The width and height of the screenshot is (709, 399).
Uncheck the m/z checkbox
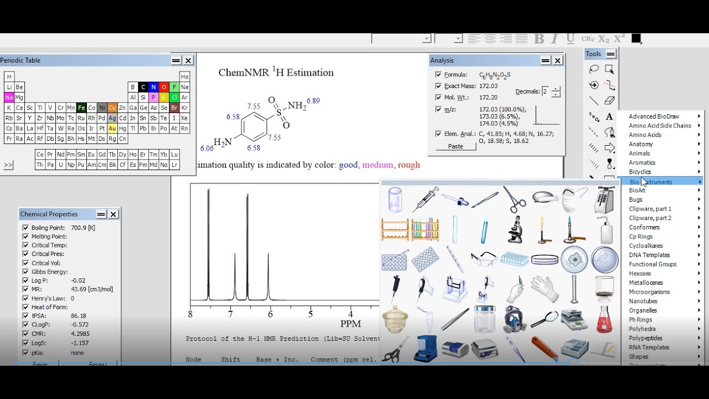pyautogui.click(x=439, y=110)
